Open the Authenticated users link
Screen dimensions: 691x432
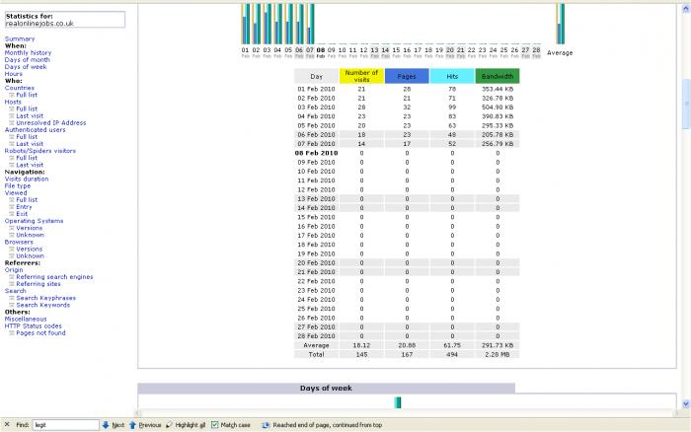pos(35,130)
